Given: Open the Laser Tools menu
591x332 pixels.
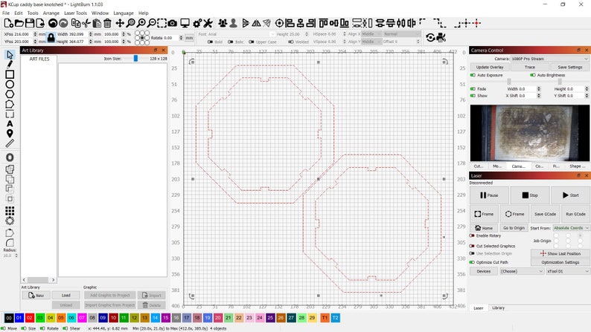Looking at the screenshot, I should 75,13.
